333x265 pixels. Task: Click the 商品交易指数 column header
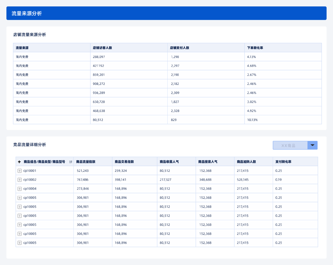[124, 162]
